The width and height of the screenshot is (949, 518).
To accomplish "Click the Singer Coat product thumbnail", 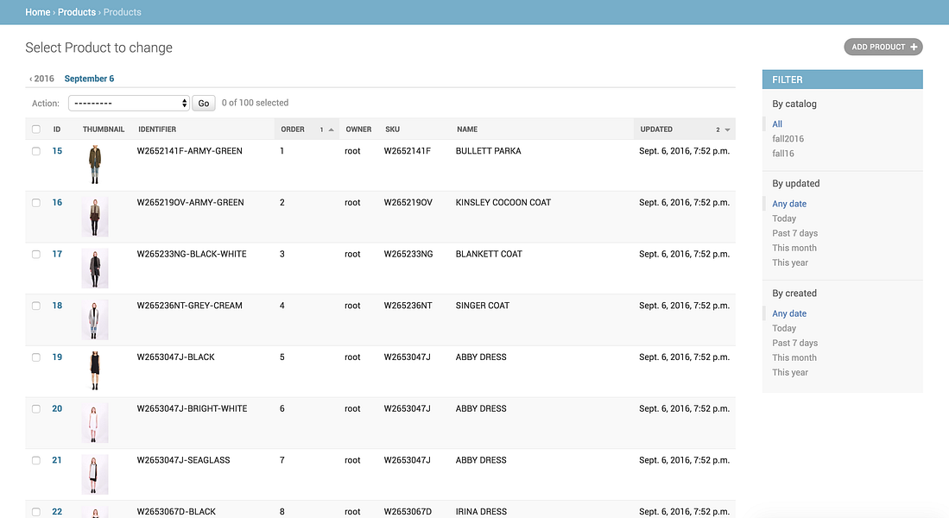I will [x=94, y=319].
